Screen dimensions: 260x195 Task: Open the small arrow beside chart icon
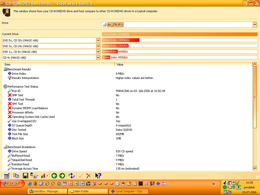point(47,176)
